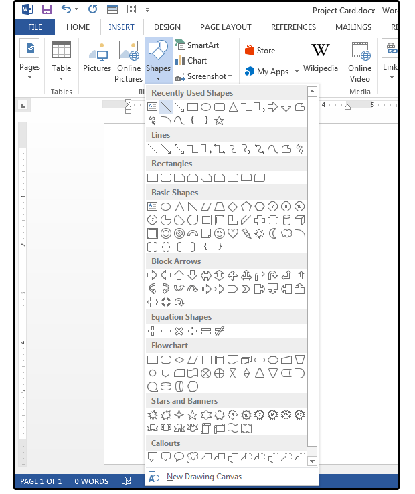Click the shapes gallery scroll down arrow

[x=312, y=461]
